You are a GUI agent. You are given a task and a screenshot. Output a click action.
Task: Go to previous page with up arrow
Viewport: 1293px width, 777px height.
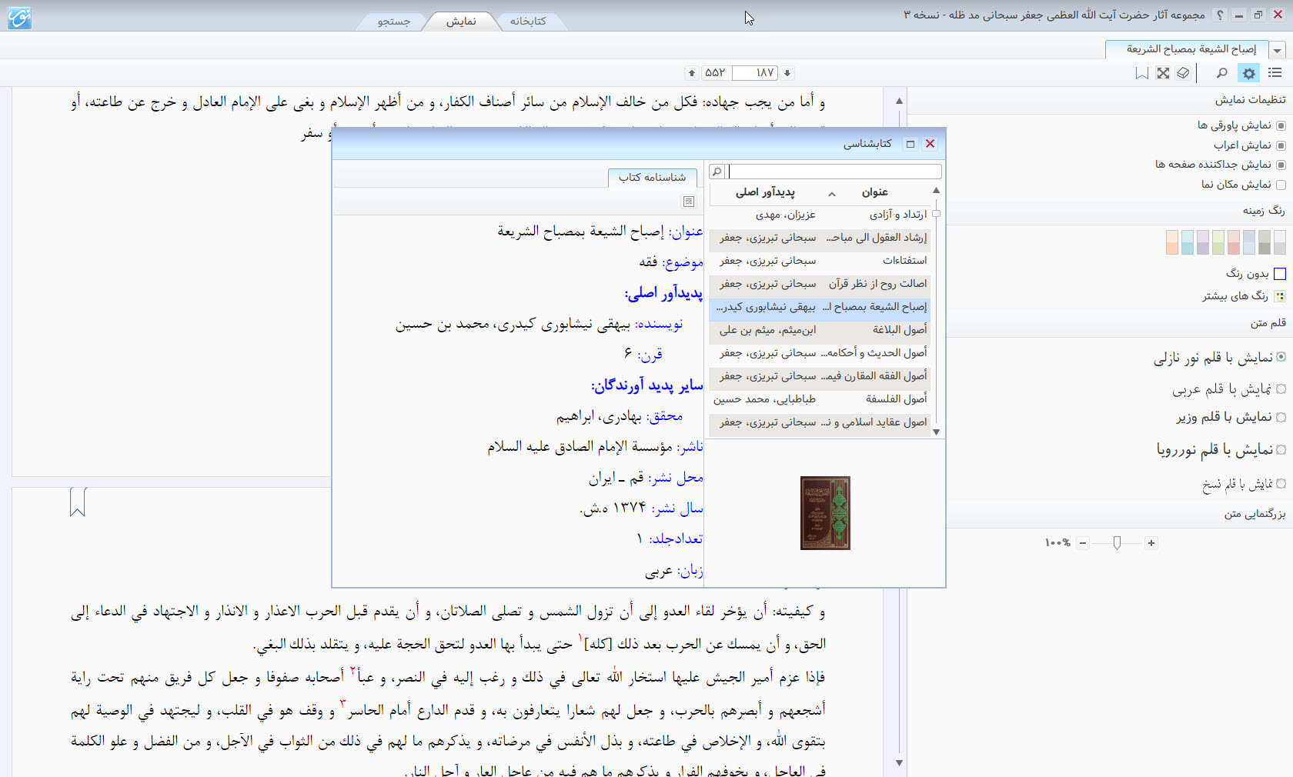click(692, 73)
